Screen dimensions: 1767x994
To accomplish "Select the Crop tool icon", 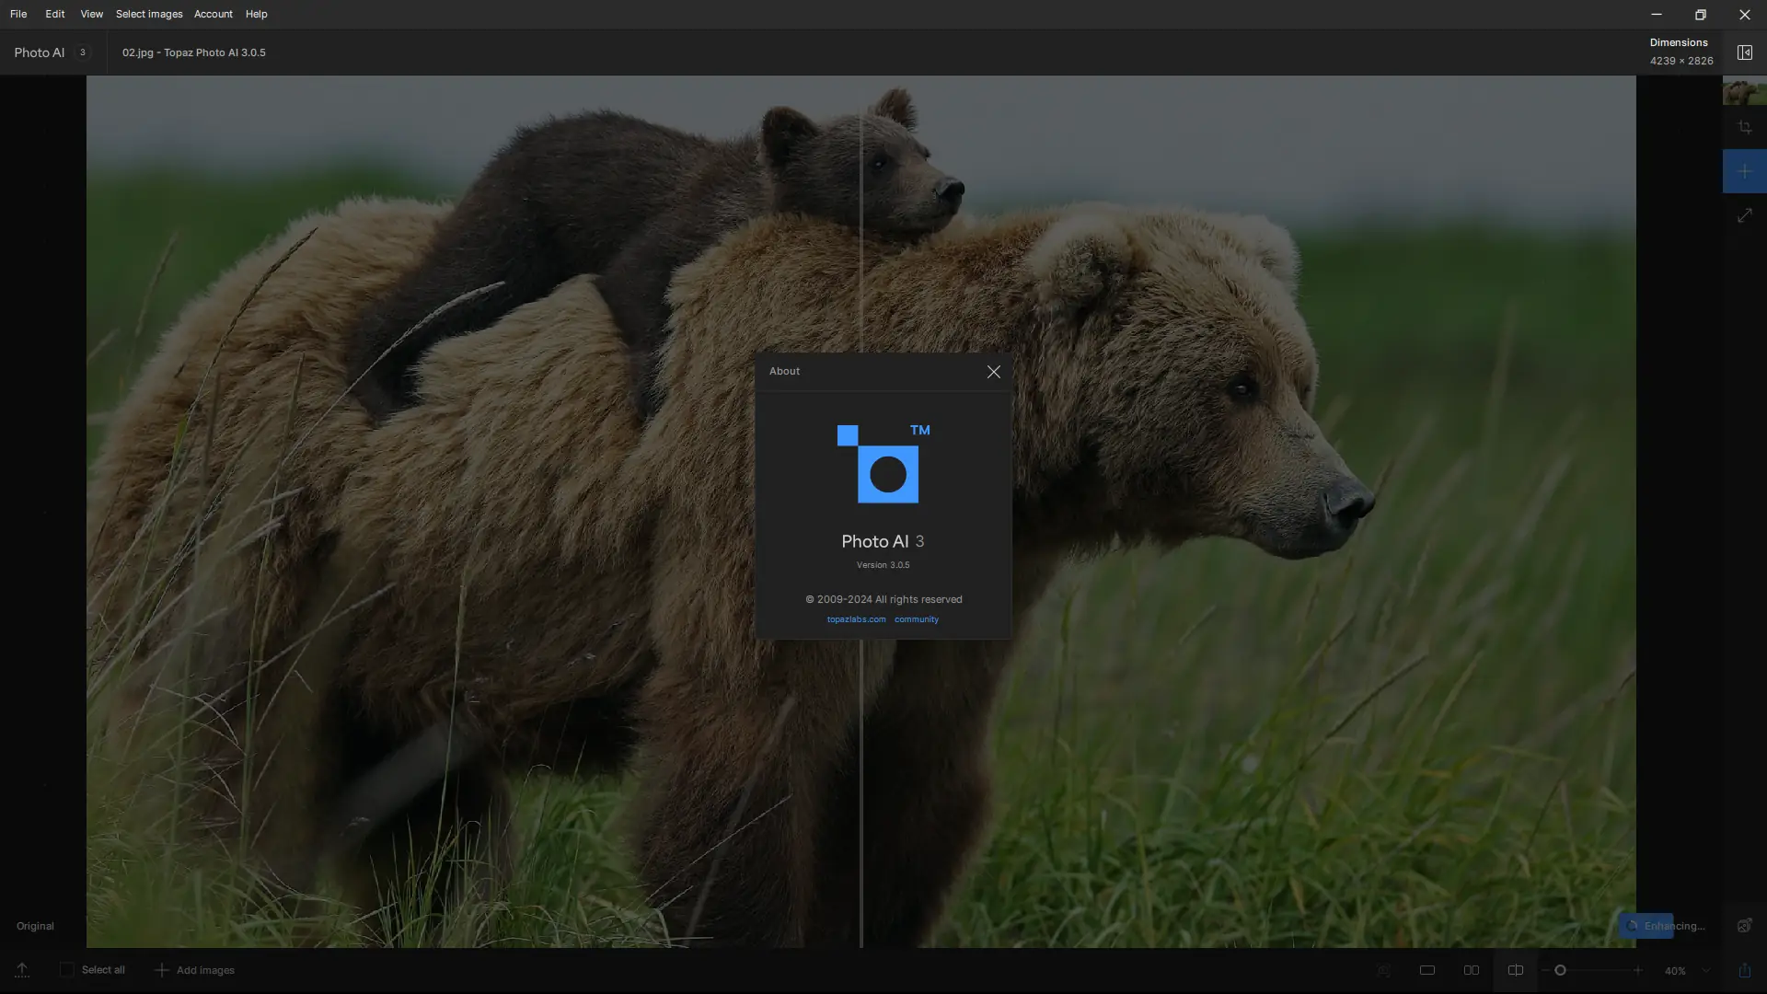I will pyautogui.click(x=1744, y=127).
